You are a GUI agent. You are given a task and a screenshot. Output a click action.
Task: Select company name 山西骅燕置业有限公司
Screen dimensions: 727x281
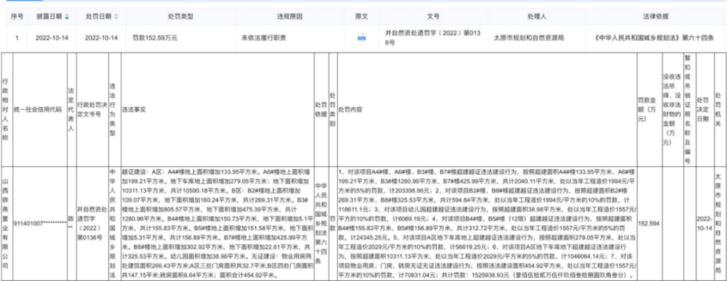[5, 224]
